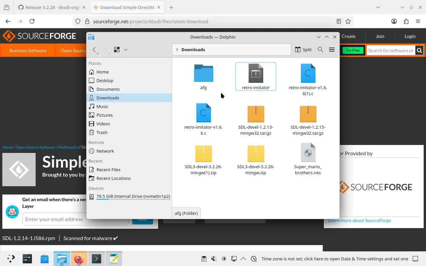Select SDL-devel-1.2.15-mingw32.tar.gz archive icon

[x=308, y=114]
